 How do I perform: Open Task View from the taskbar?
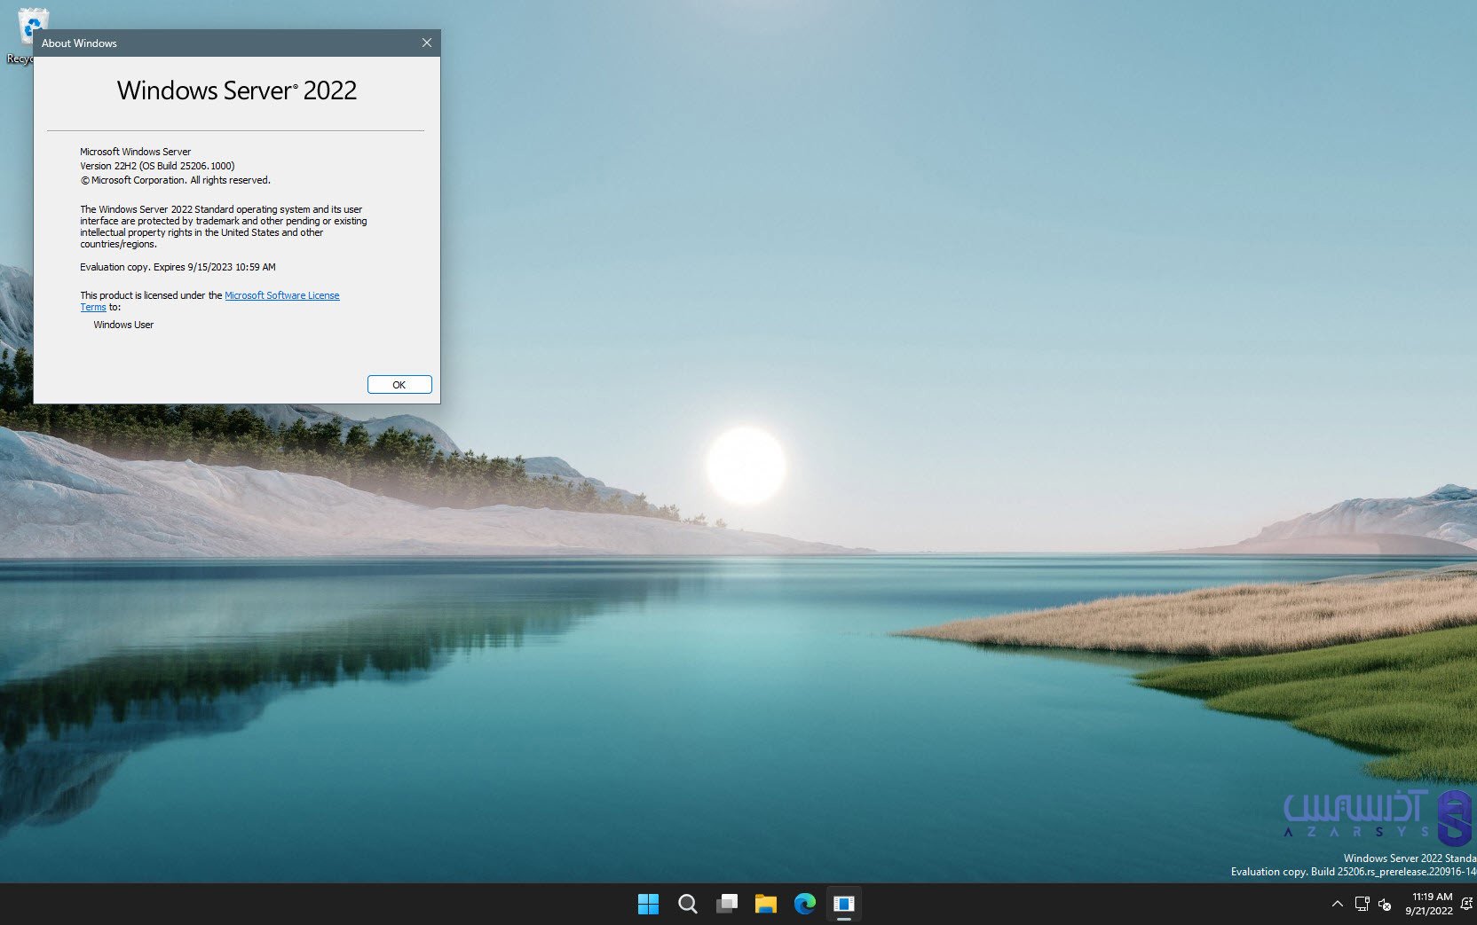pyautogui.click(x=727, y=904)
